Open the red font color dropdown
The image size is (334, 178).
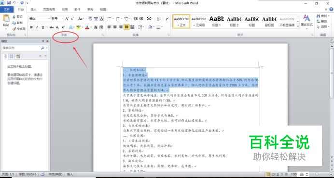[91, 27]
